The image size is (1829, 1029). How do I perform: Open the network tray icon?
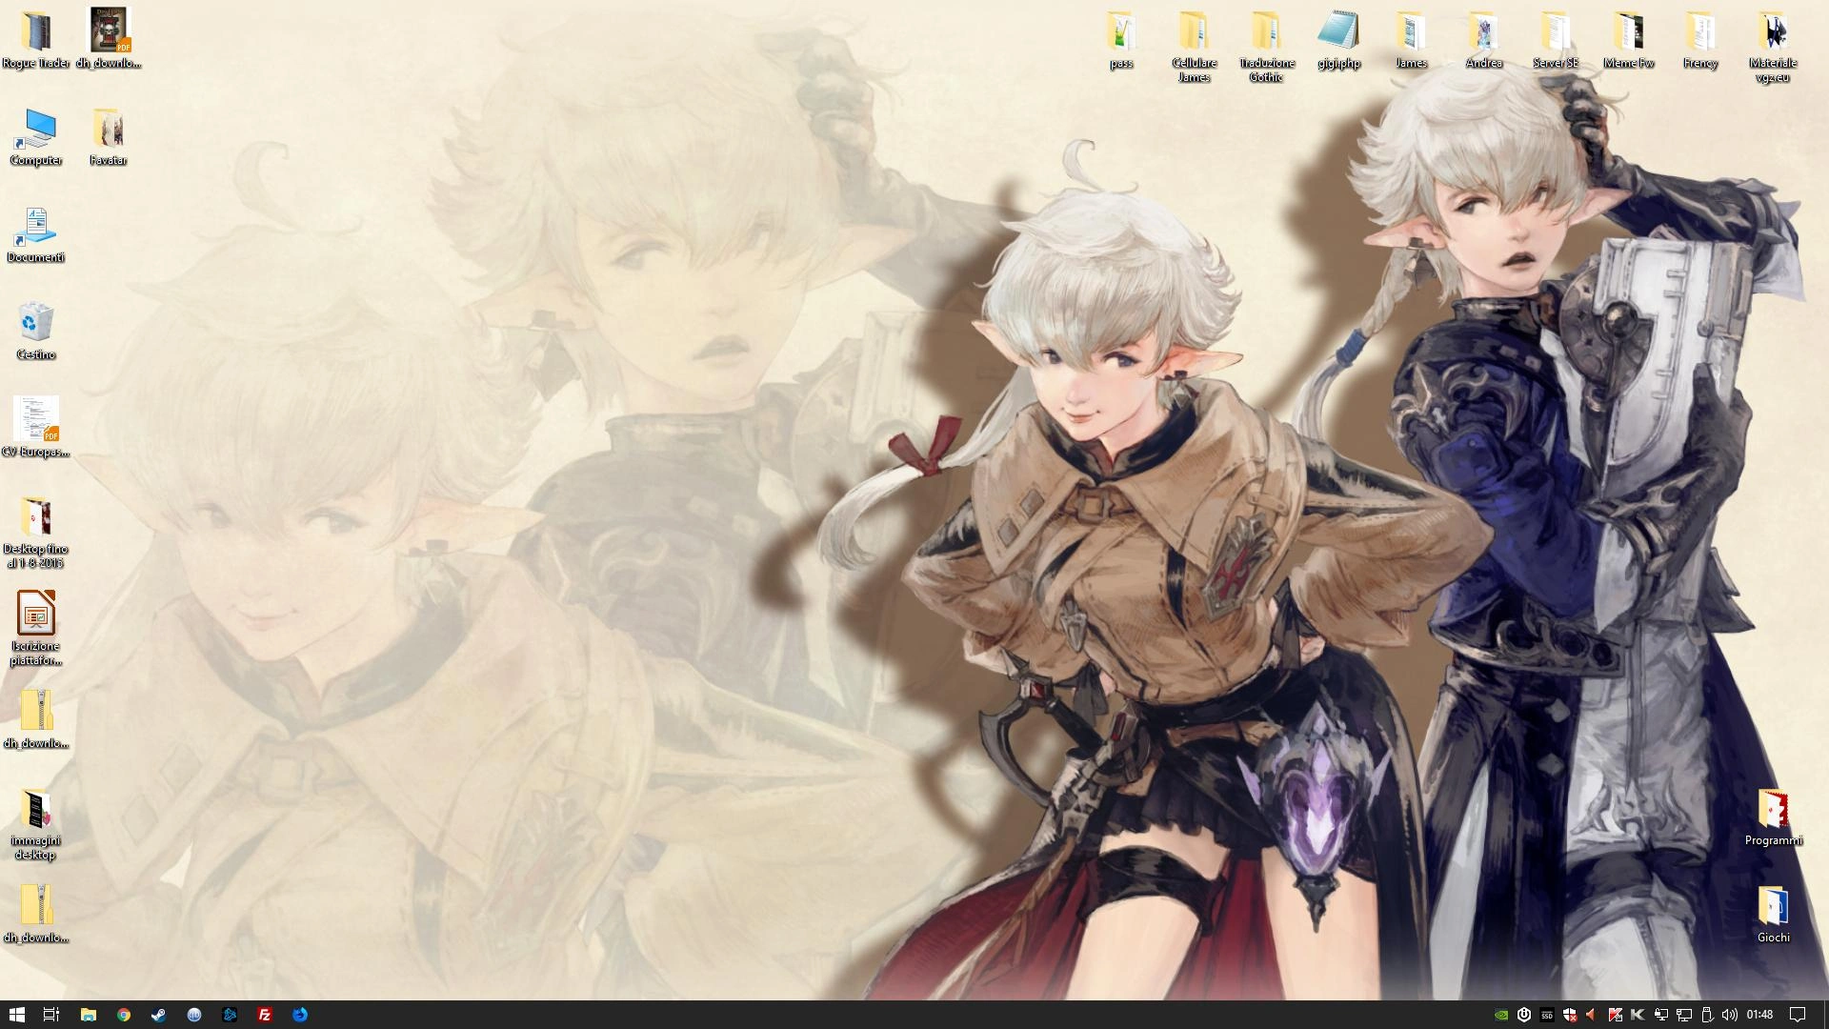1683,1015
